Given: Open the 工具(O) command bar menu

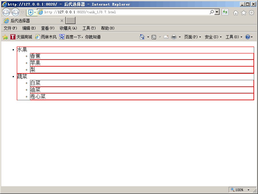Looking at the screenshot, I should (234, 37).
